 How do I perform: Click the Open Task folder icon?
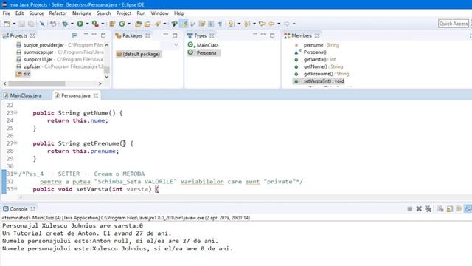click(x=147, y=24)
